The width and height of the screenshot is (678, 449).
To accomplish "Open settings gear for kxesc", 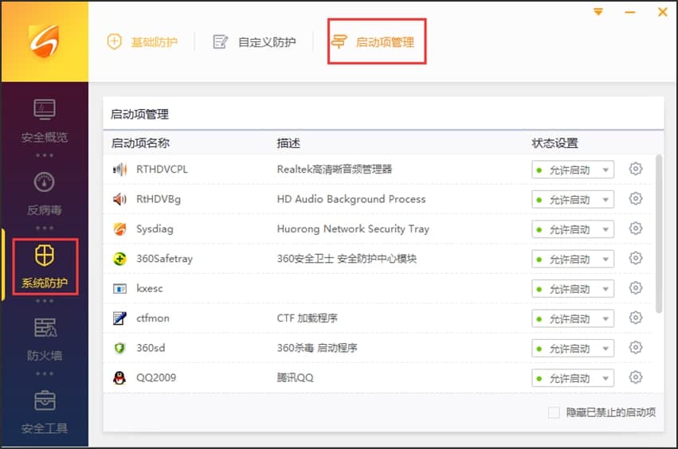I will click(x=635, y=288).
